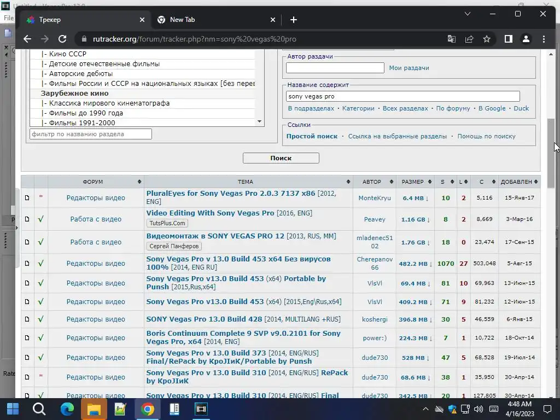Click the page vertical scrollbar thumb
Image resolution: width=560 pixels, height=420 pixels.
coord(551,153)
